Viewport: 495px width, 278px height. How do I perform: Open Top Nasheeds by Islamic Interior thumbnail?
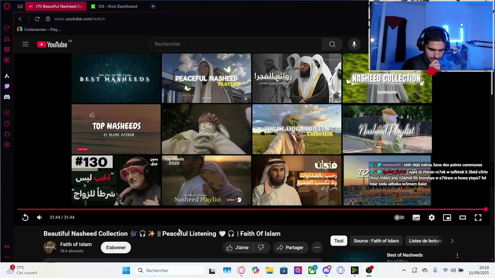[116, 129]
